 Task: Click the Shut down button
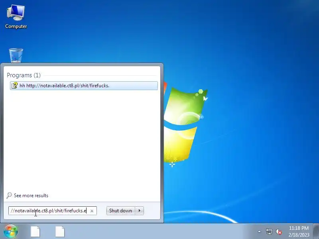point(120,211)
